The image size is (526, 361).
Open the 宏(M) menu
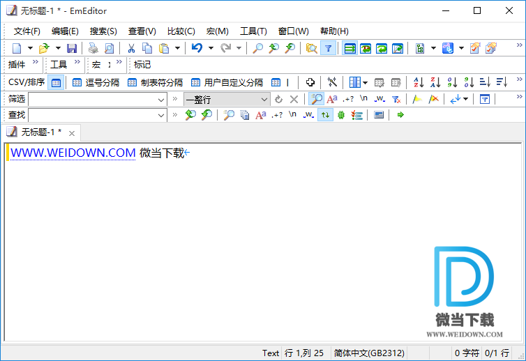218,31
